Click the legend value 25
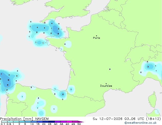This screenshot has width=162, height=125. pyautogui.click(x=50, y=124)
